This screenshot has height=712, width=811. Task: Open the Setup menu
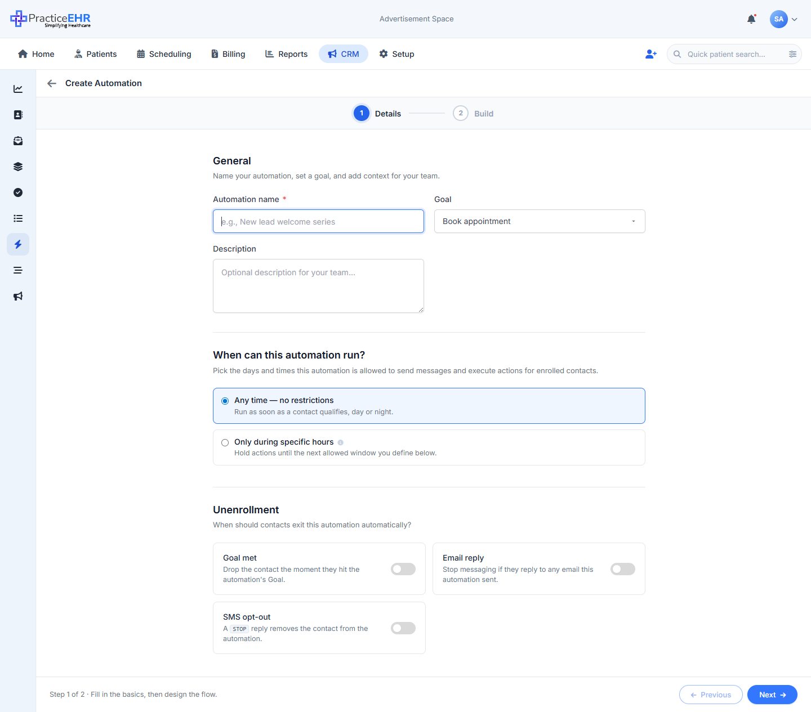[x=396, y=54]
